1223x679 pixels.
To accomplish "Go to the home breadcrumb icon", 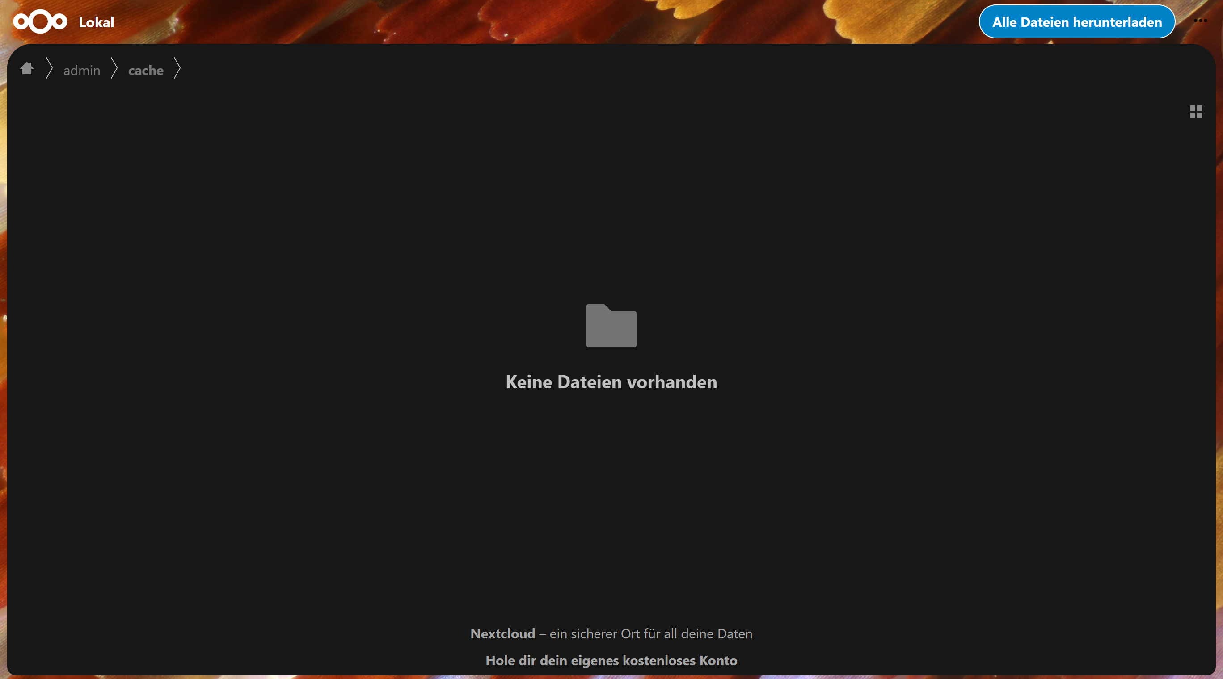I will coord(26,69).
